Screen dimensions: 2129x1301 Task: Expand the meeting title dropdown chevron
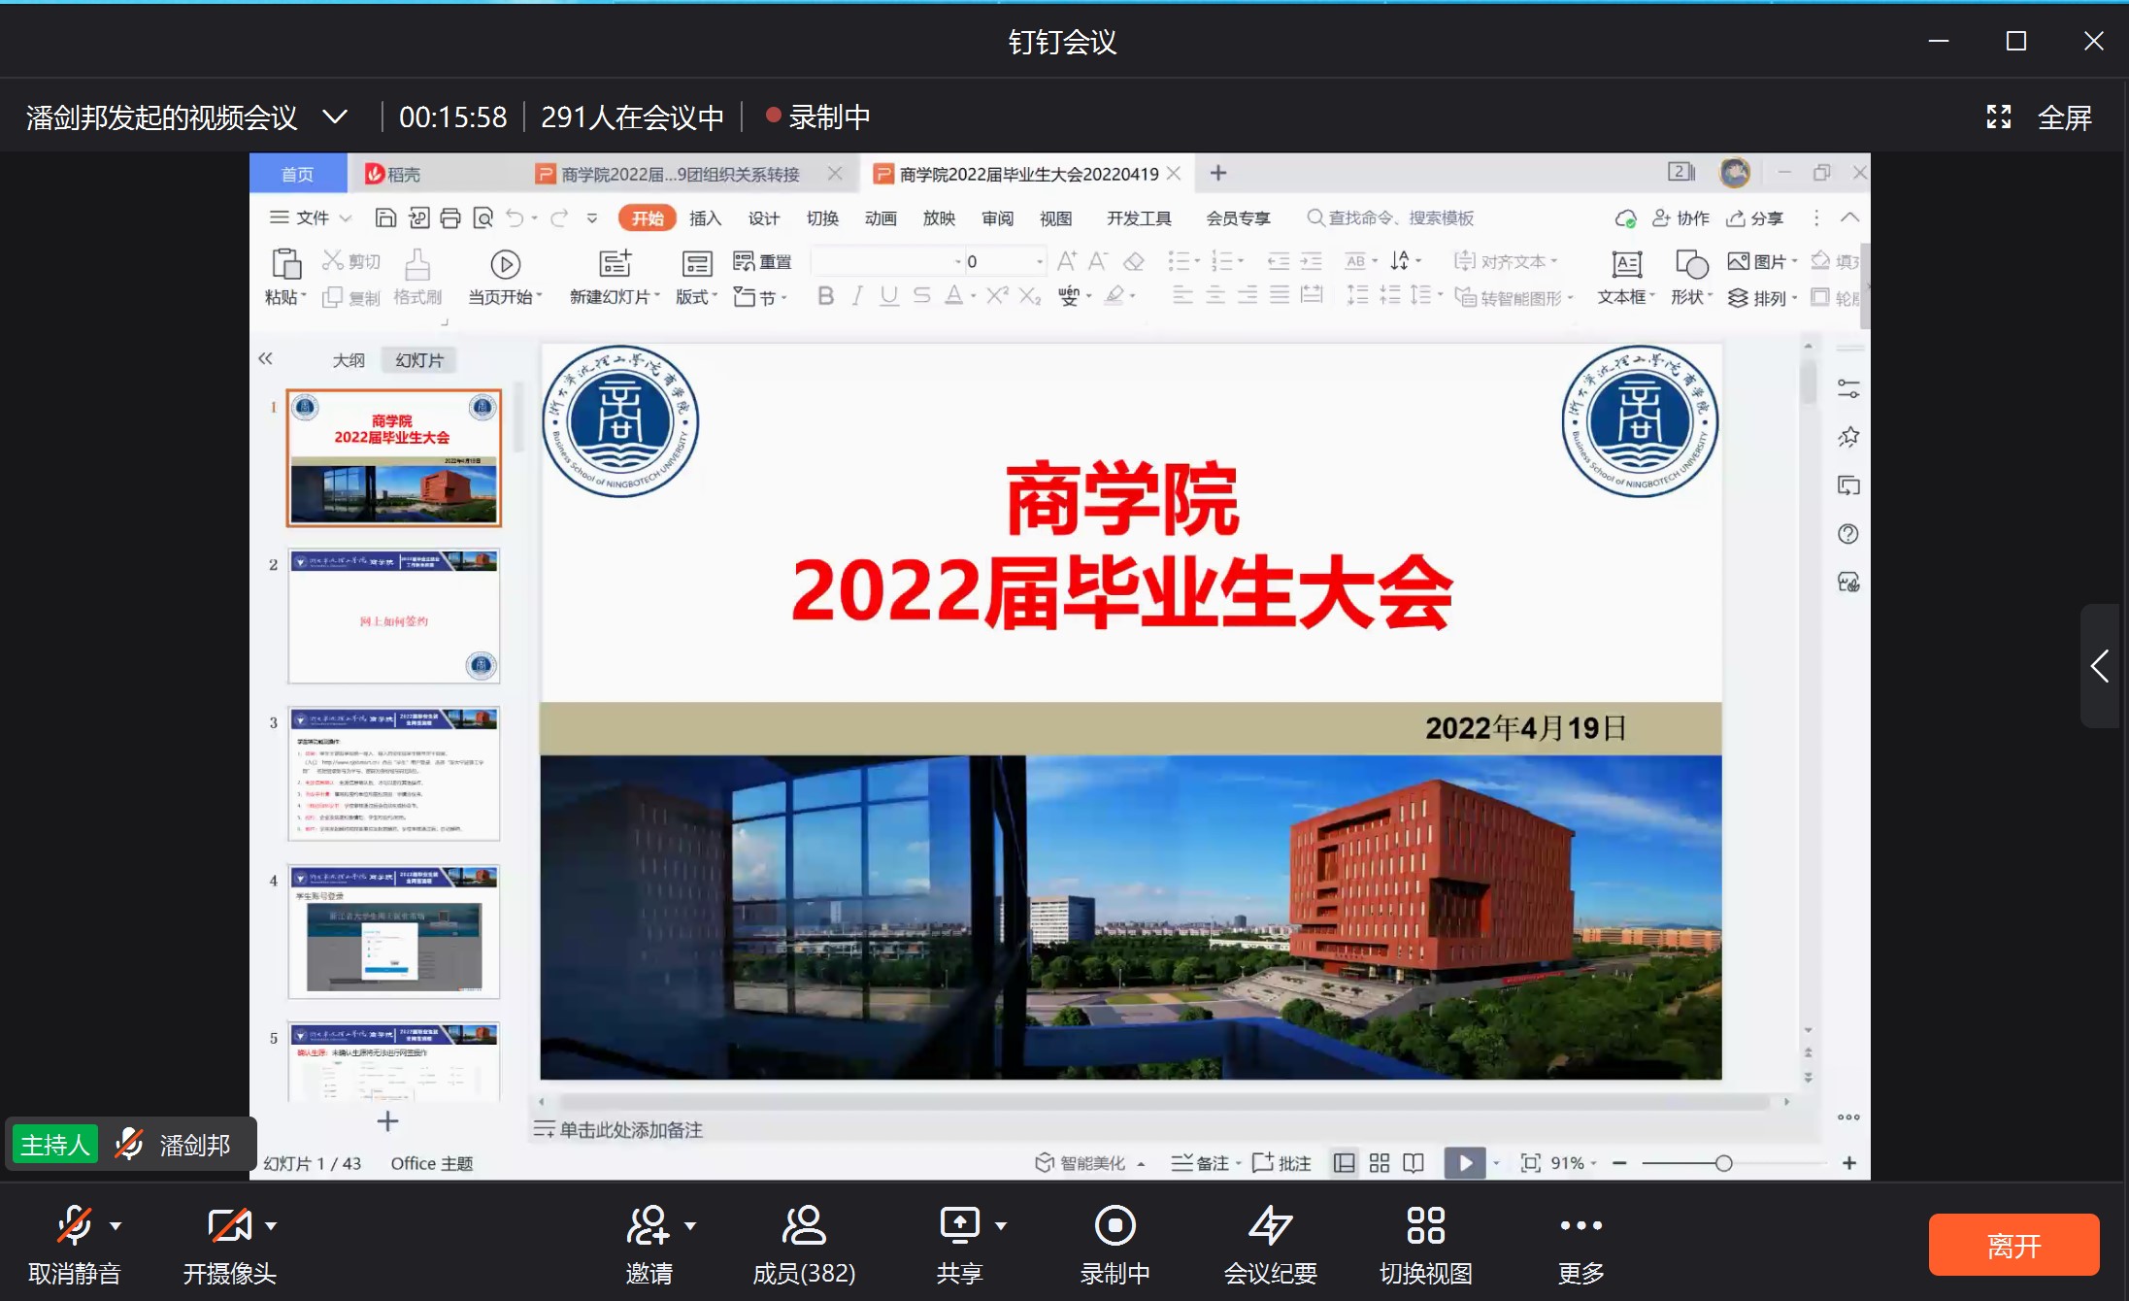tap(335, 117)
